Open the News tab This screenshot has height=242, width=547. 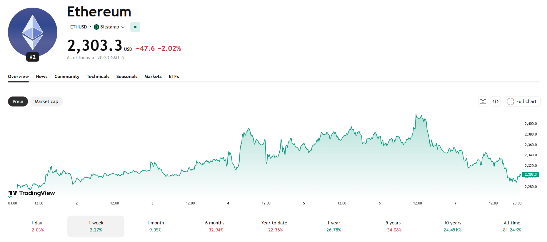click(42, 77)
